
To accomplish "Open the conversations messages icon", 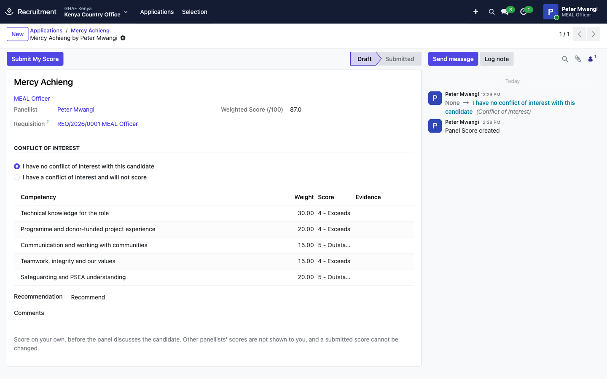I will 505,12.
